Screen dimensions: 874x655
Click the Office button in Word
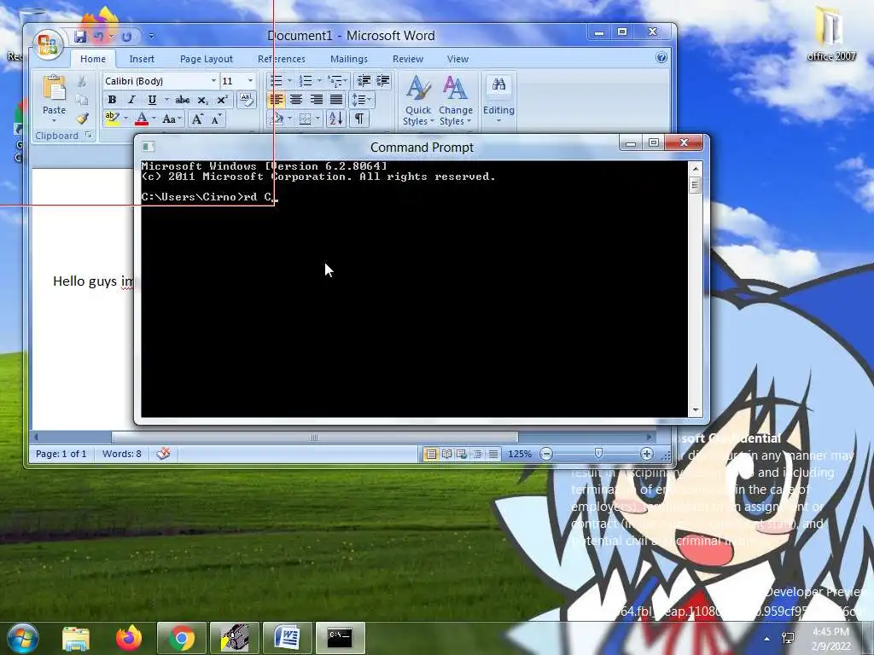(48, 44)
